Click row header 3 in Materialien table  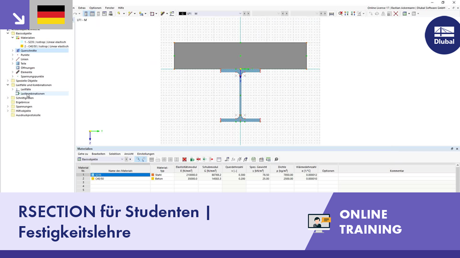[83, 183]
